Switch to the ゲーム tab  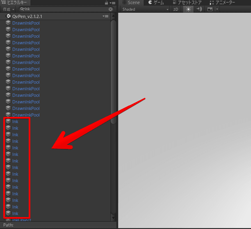156,2
